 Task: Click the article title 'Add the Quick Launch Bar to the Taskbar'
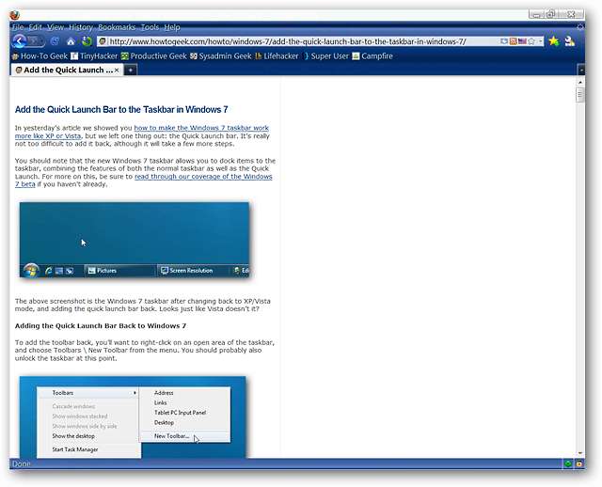click(x=121, y=109)
